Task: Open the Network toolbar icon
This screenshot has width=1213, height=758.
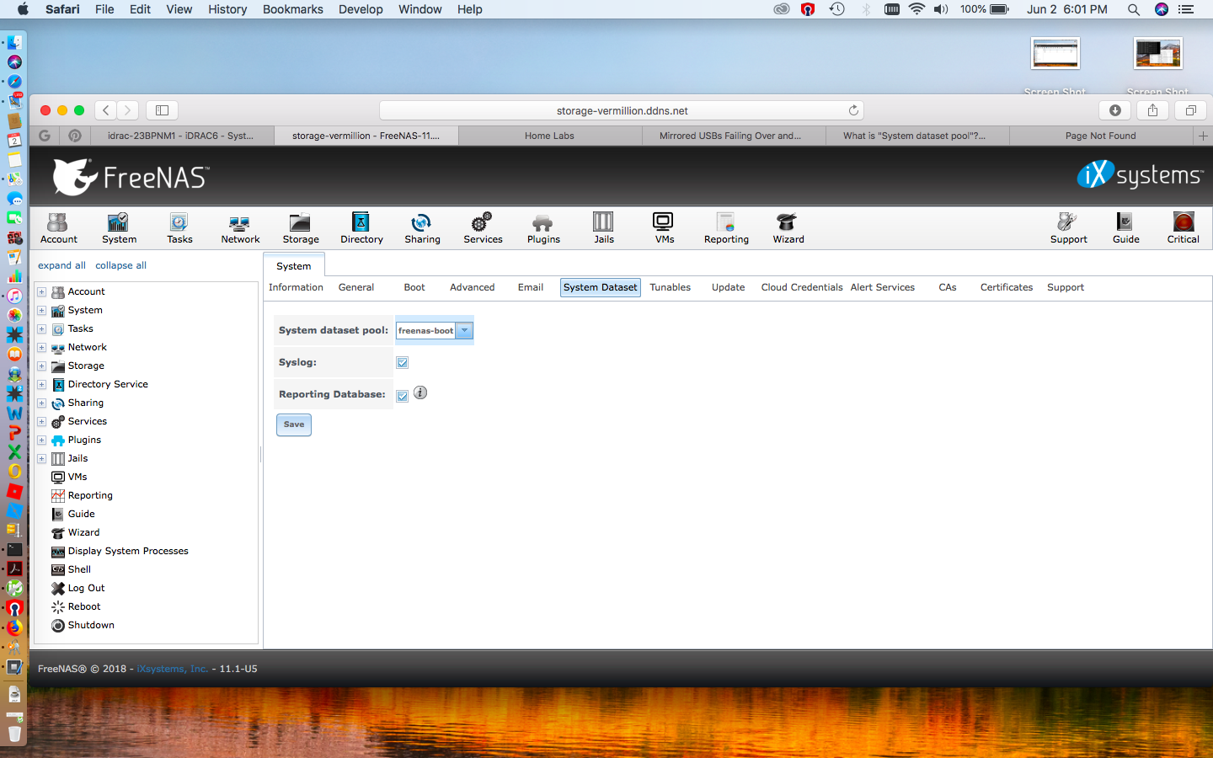Action: coord(240,227)
